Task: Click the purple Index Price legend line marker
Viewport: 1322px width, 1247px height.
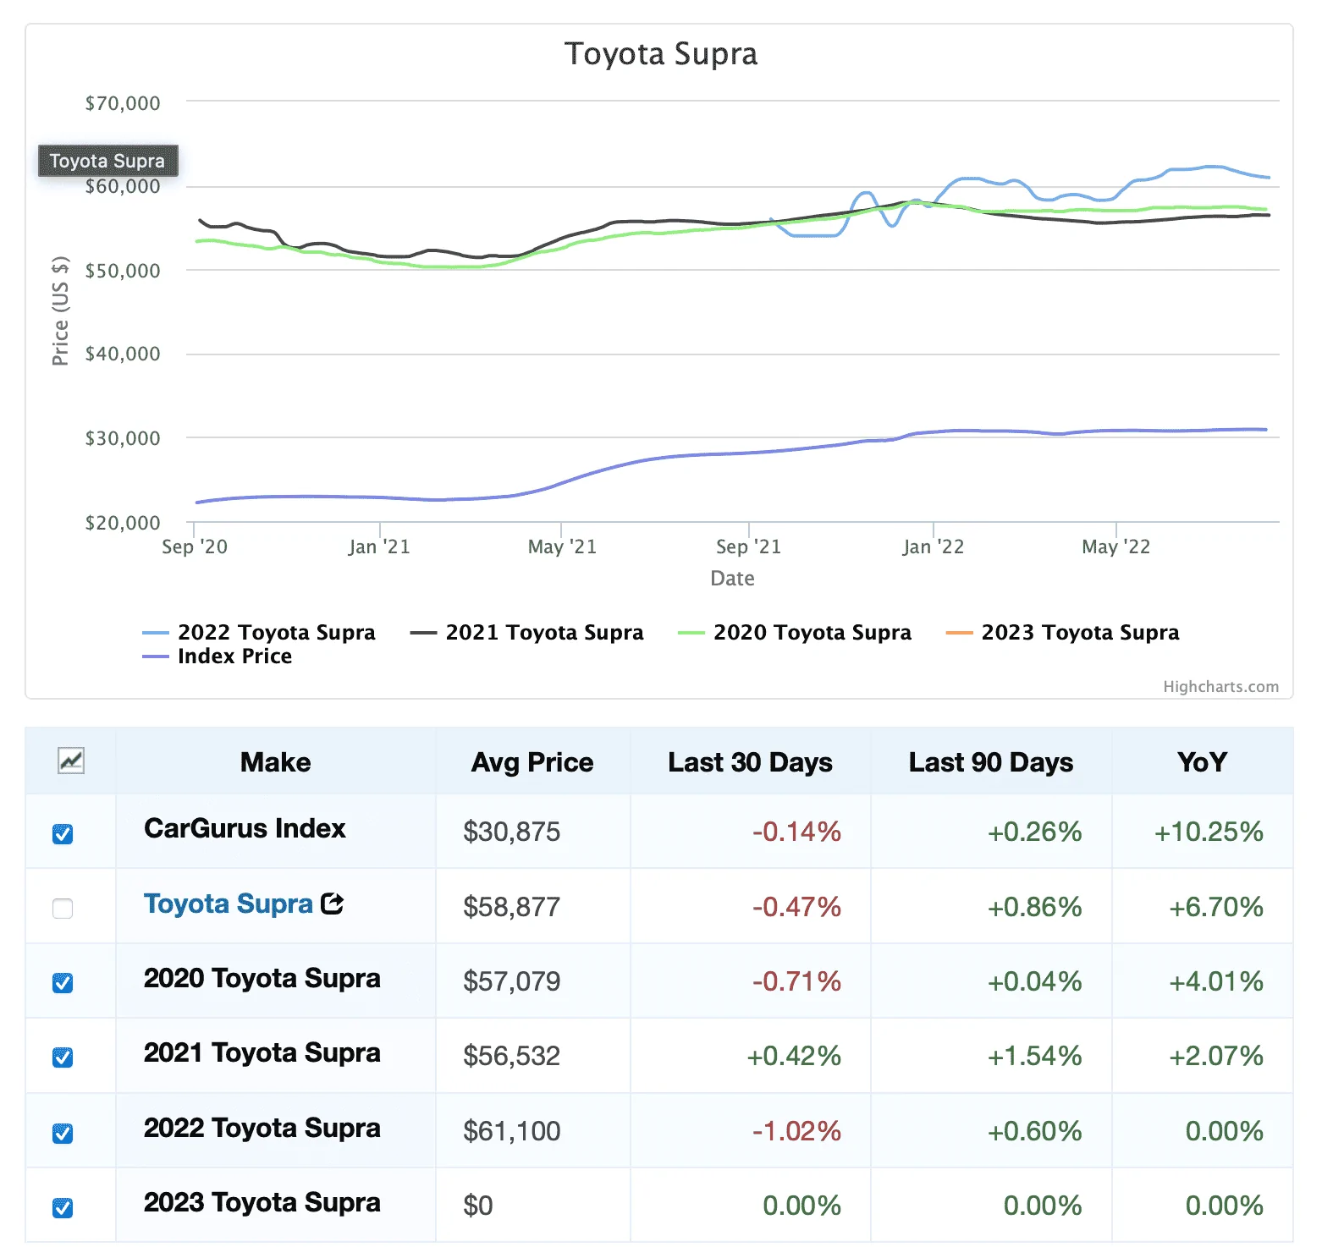Action: point(156,656)
